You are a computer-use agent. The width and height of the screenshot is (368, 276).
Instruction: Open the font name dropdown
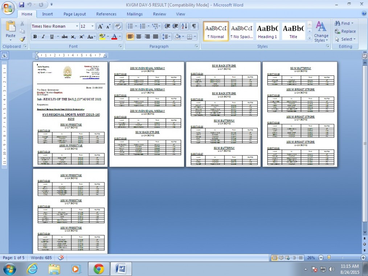[x=77, y=26]
